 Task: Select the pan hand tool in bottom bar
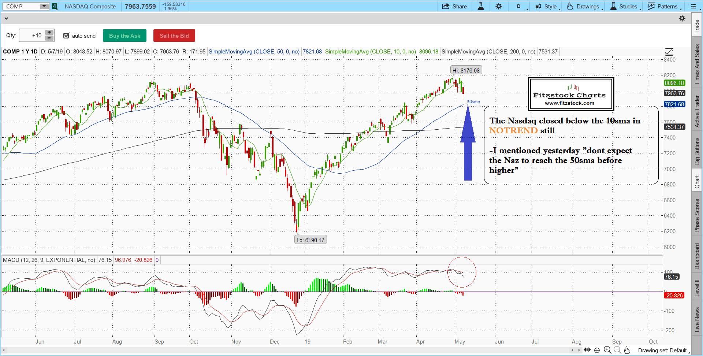tap(627, 350)
